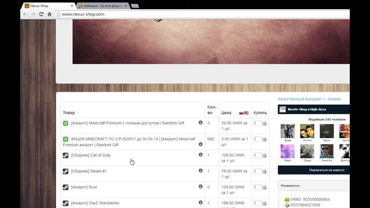The image size is (370, 208).
Task: Click Подписаться на новости button
Action: coord(314,170)
